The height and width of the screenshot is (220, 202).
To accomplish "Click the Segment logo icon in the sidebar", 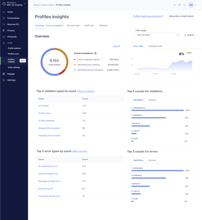I will (x=4, y=4).
